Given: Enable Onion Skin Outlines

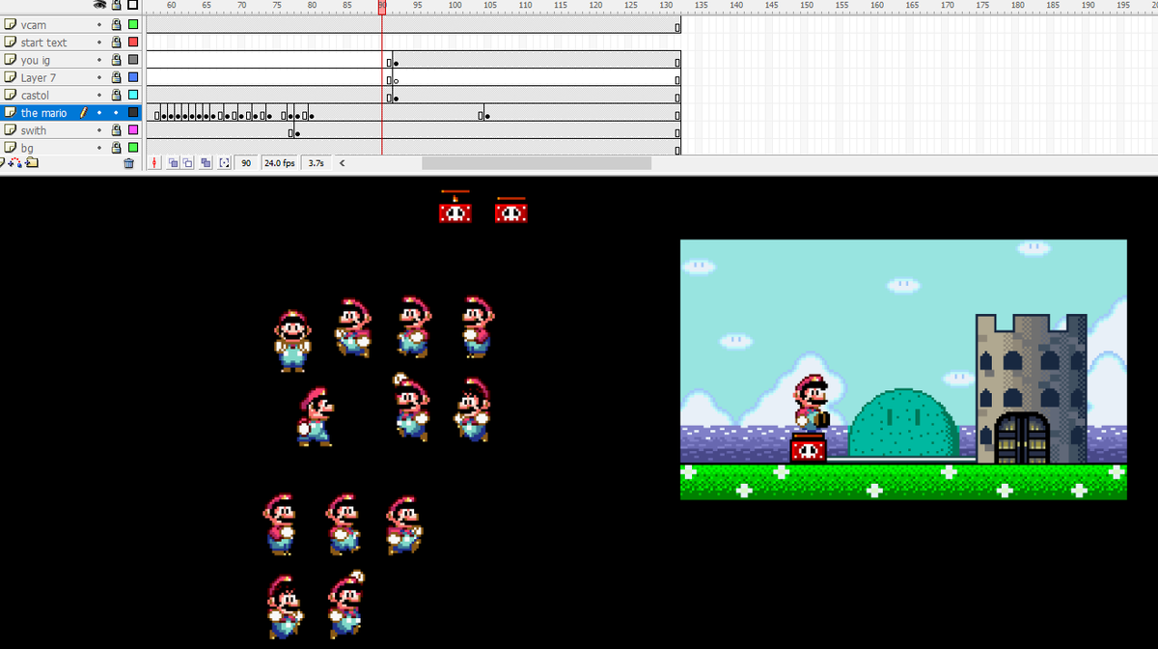Looking at the screenshot, I should pos(188,163).
